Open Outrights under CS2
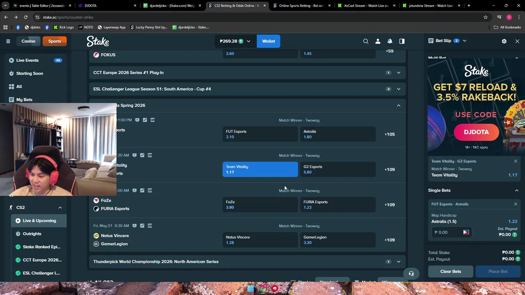 click(39, 234)
